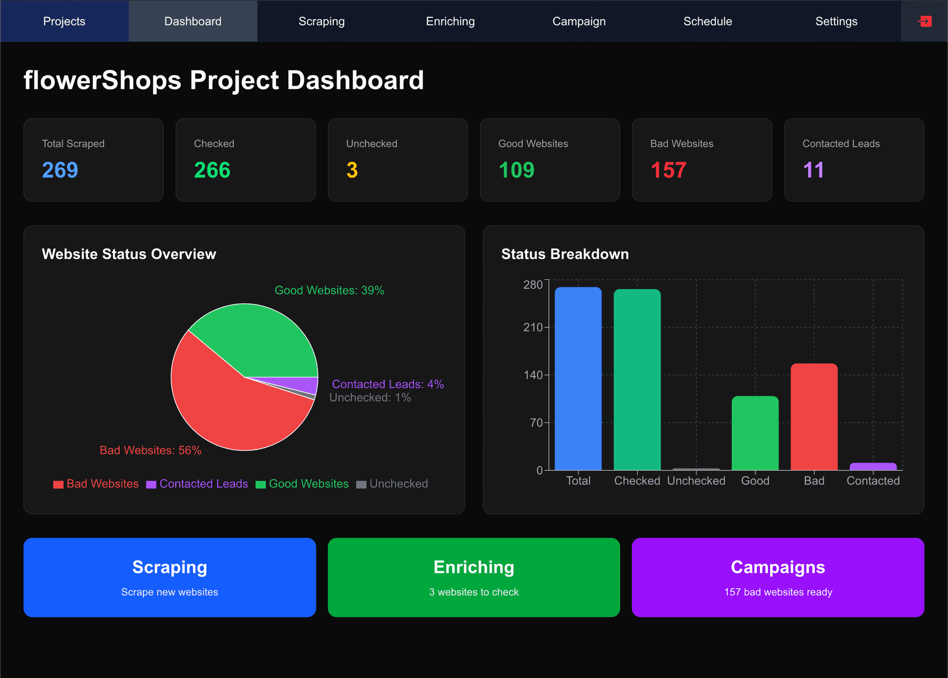Open the Schedule tab
Screen dimensions: 948x678
[708, 21]
